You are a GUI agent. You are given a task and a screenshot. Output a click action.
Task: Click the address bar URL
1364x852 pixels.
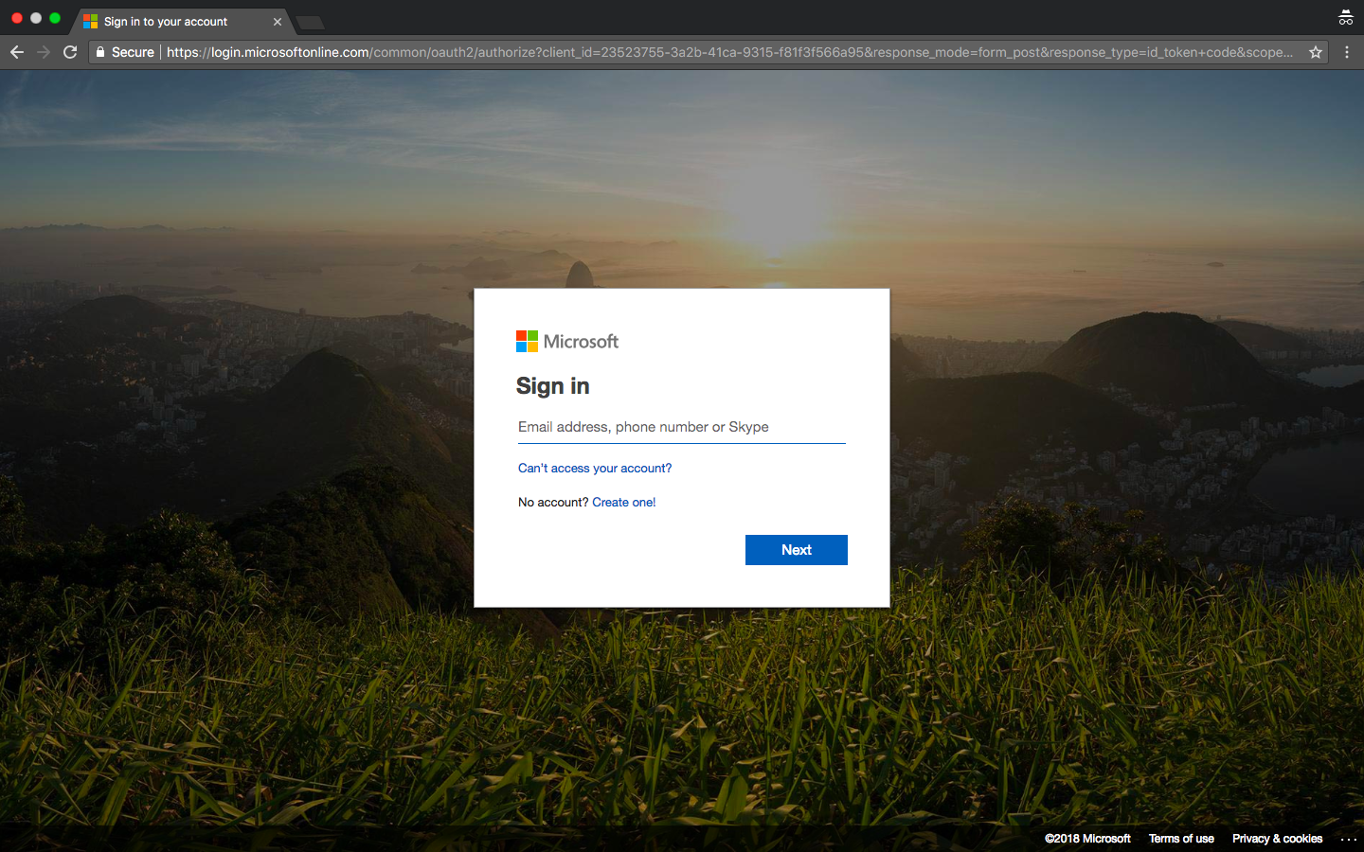[729, 52]
